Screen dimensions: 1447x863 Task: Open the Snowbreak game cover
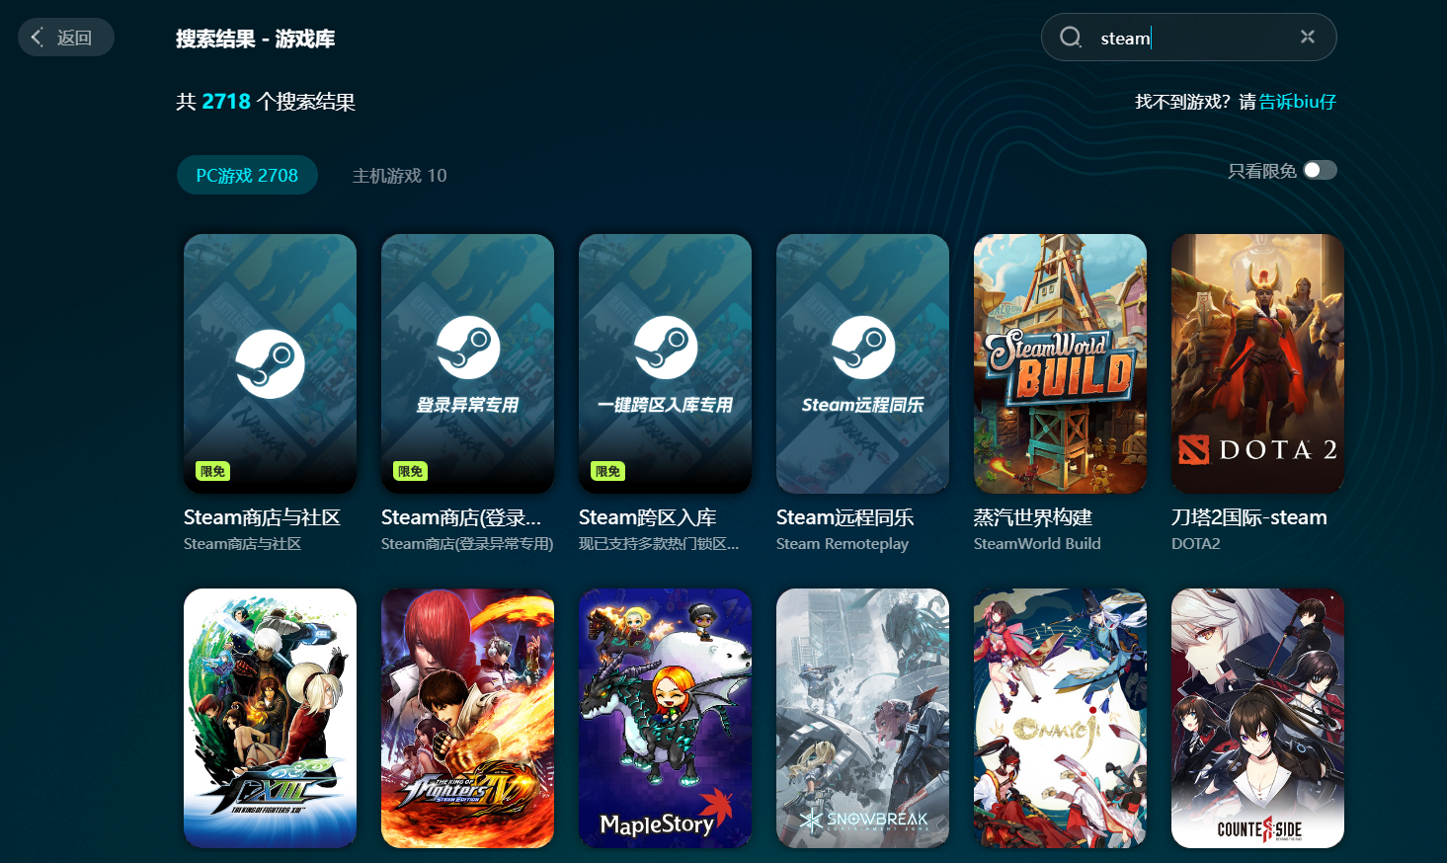[862, 718]
